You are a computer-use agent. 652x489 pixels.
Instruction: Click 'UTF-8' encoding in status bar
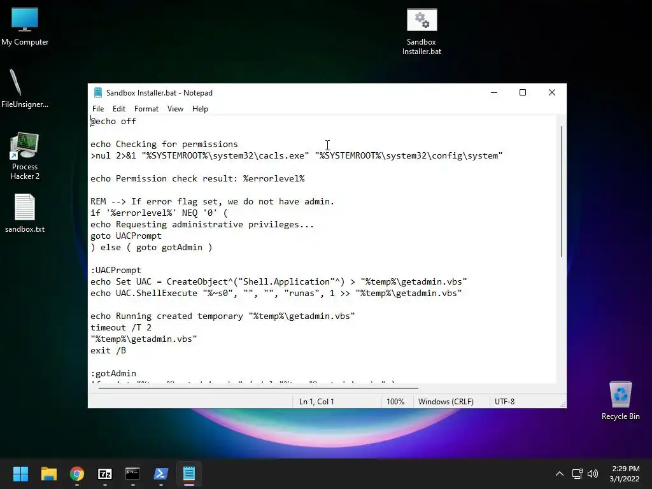[504, 402]
